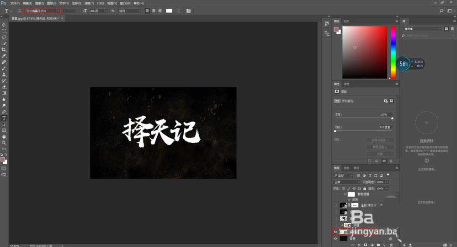Select the Horizontal Type tool
The width and height of the screenshot is (457, 247).
(4, 118)
